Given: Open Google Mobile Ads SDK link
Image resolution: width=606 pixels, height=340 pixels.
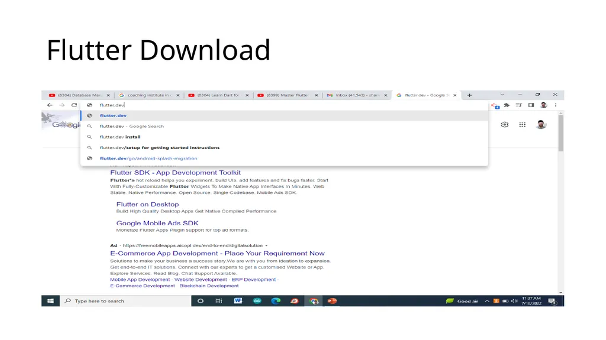Looking at the screenshot, I should pyautogui.click(x=157, y=223).
